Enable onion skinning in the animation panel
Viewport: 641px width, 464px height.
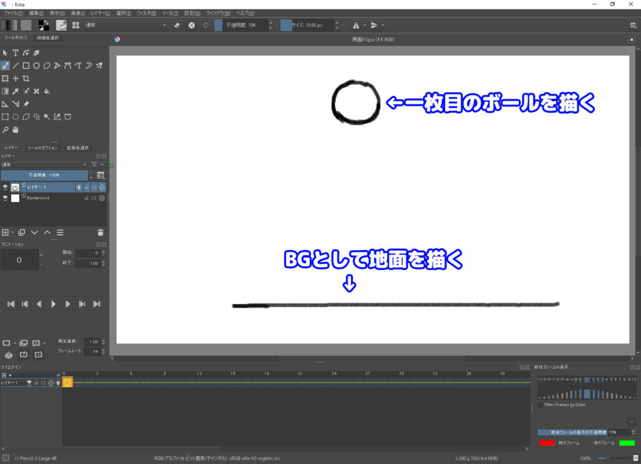[9, 354]
